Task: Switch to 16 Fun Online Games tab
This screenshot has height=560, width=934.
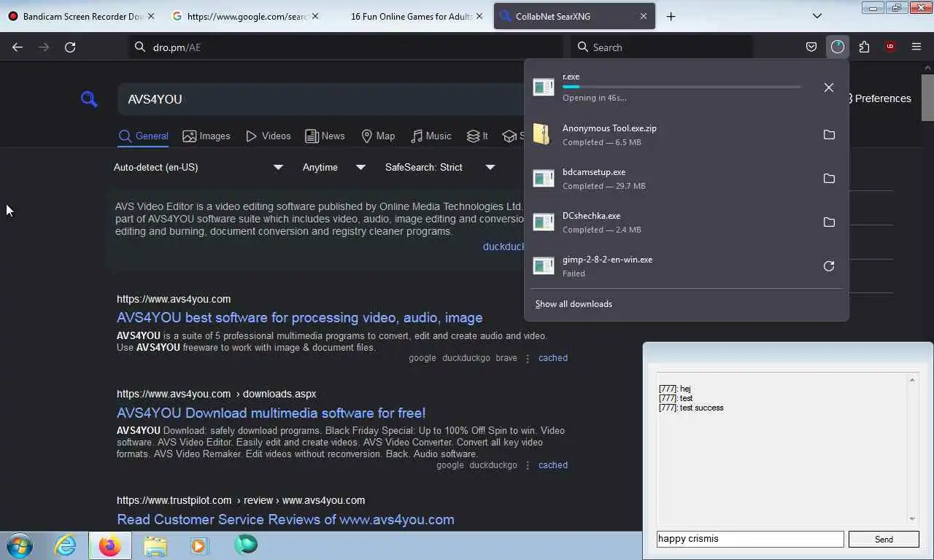Action: click(411, 16)
